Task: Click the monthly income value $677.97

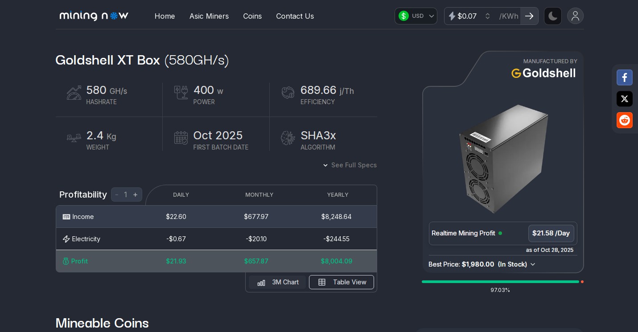Action: click(256, 217)
